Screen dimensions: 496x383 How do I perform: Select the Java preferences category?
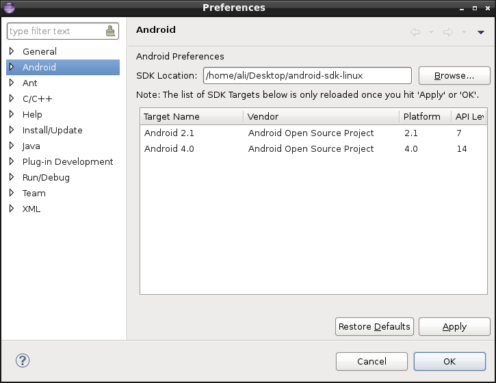(x=31, y=146)
